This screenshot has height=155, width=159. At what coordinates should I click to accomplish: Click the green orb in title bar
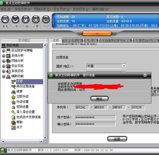tap(2, 3)
